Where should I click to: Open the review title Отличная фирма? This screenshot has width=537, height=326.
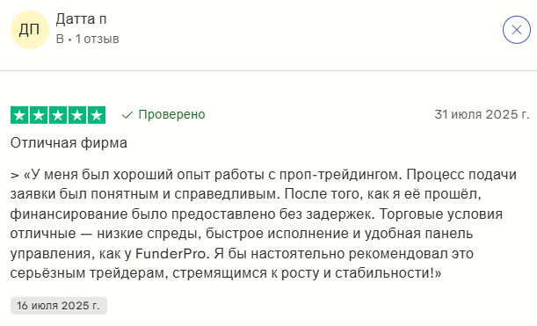pos(69,143)
